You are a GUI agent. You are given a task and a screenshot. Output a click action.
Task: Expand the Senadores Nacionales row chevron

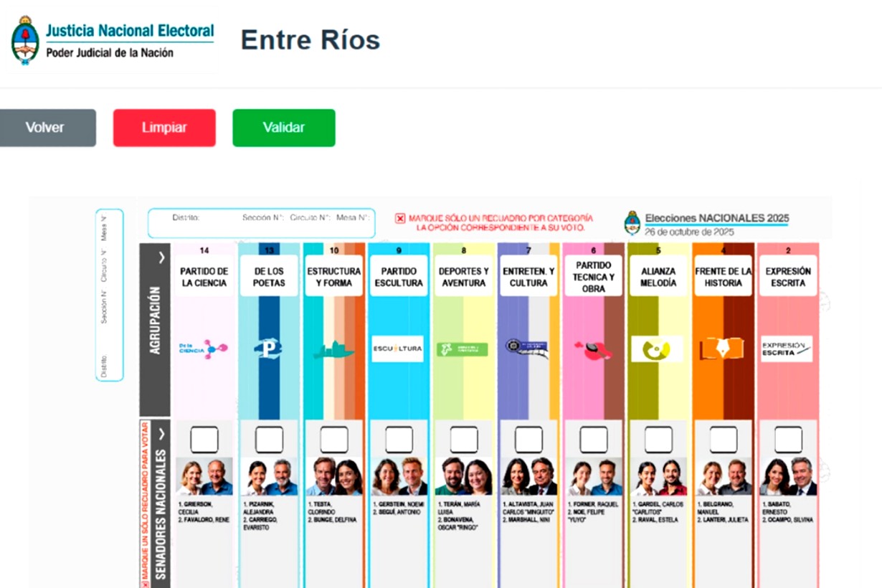tap(162, 433)
